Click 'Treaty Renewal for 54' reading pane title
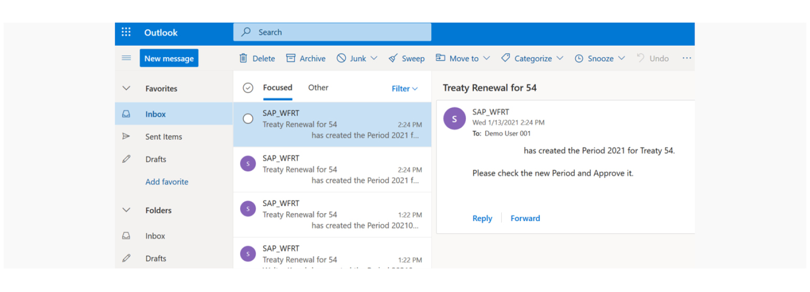This screenshot has width=810, height=292. click(490, 88)
